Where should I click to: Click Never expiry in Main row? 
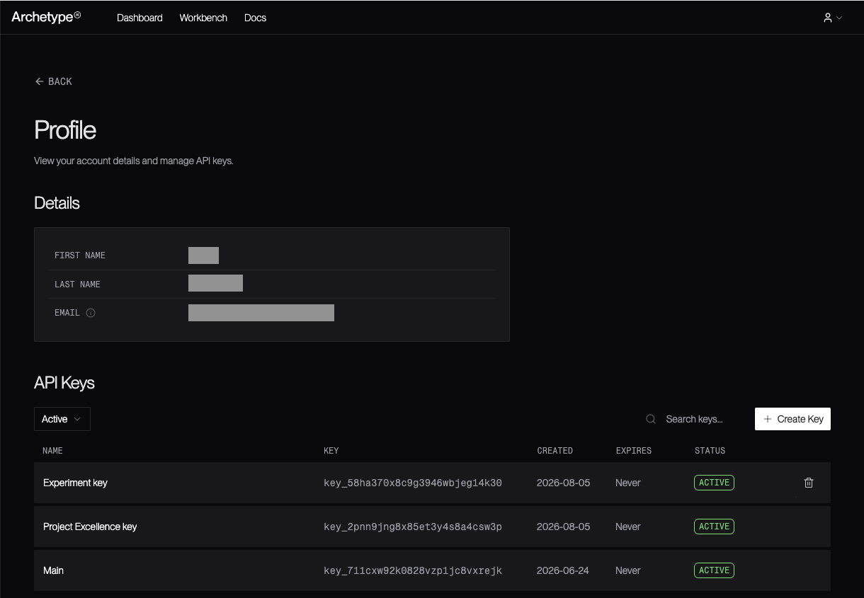[628, 570]
